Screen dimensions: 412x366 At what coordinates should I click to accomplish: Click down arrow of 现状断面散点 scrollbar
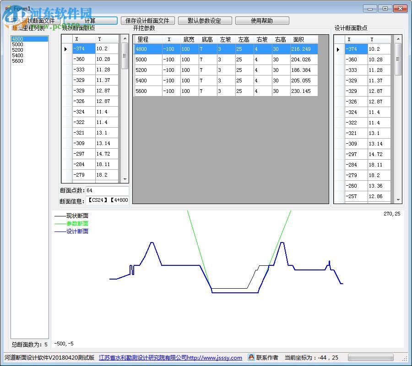(125, 179)
